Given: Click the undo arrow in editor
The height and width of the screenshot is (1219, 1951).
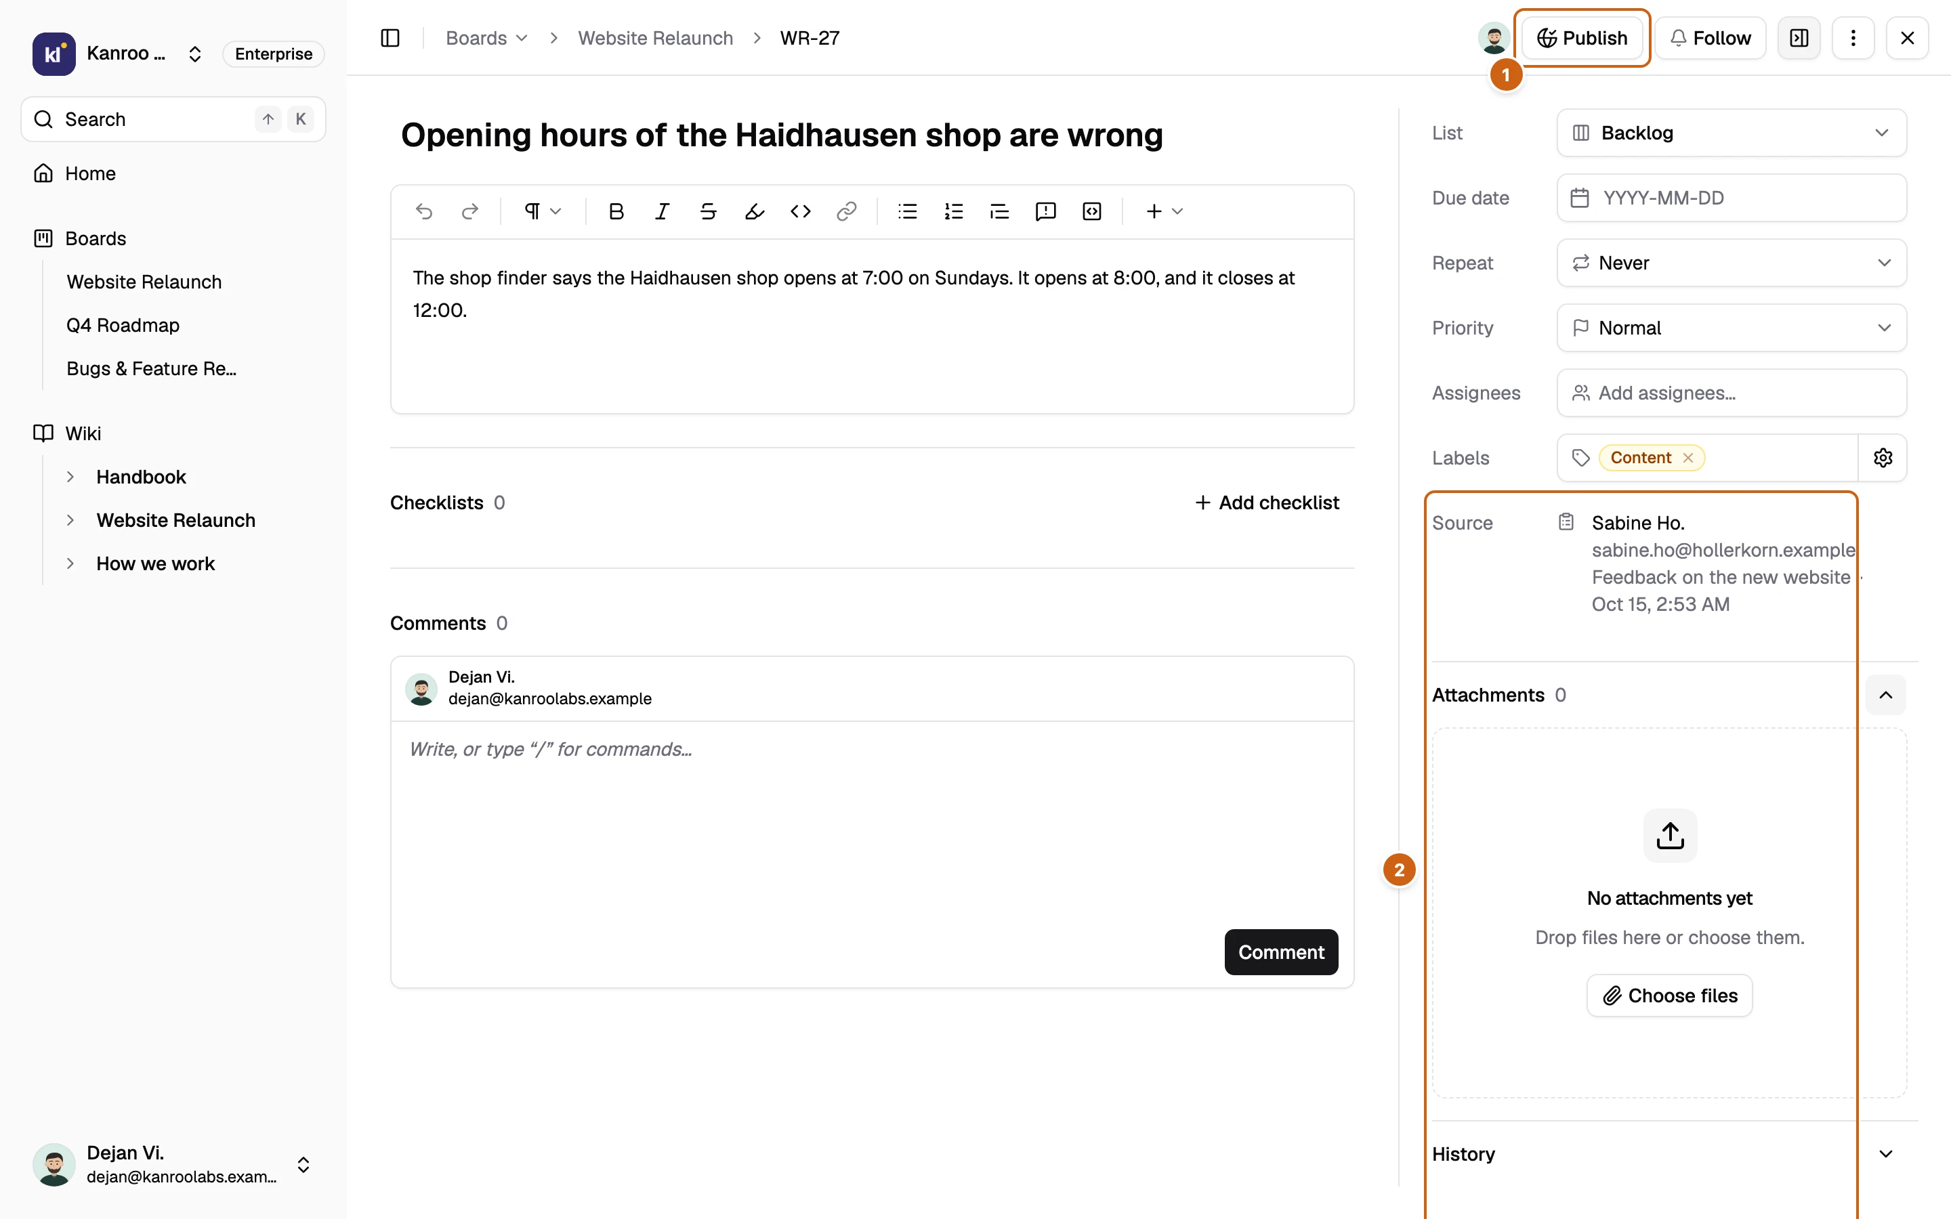Looking at the screenshot, I should [424, 211].
